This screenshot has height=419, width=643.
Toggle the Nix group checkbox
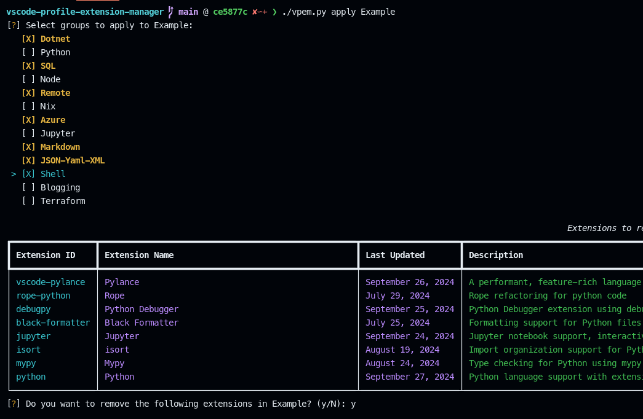pos(28,106)
